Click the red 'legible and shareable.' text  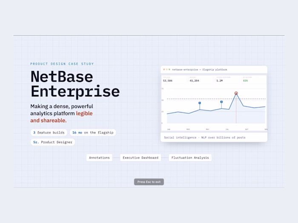[x=61, y=117]
